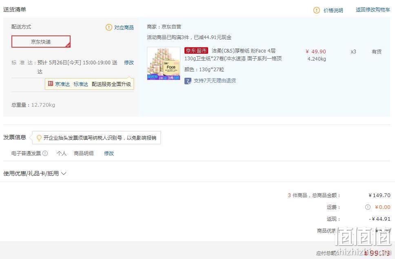The width and height of the screenshot is (395, 259).
Task: Click the 送货清单 heading
Action: coord(15,9)
